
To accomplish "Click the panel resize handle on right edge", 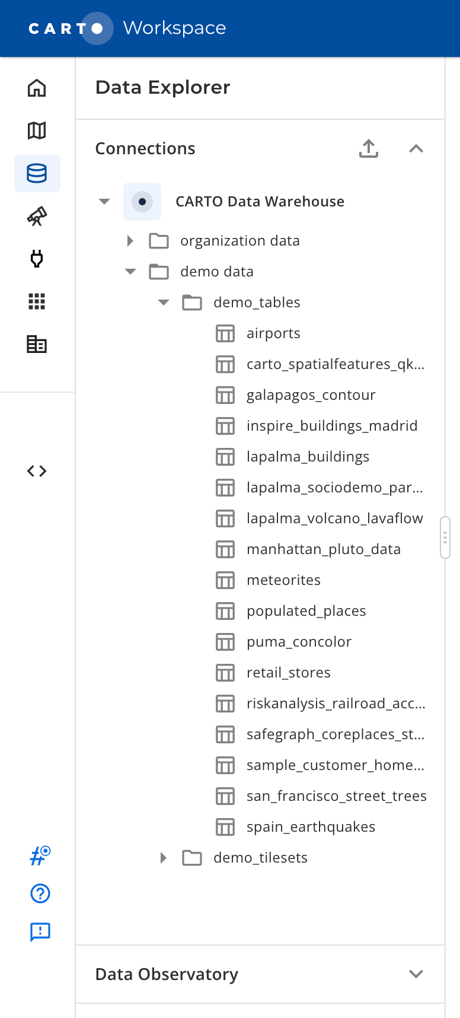I will pyautogui.click(x=445, y=537).
